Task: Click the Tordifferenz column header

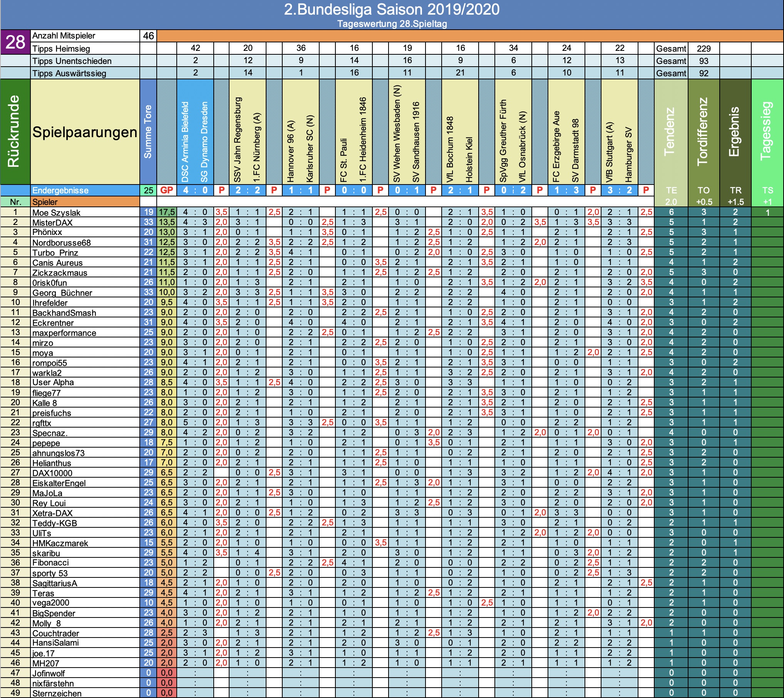Action: coord(704,132)
